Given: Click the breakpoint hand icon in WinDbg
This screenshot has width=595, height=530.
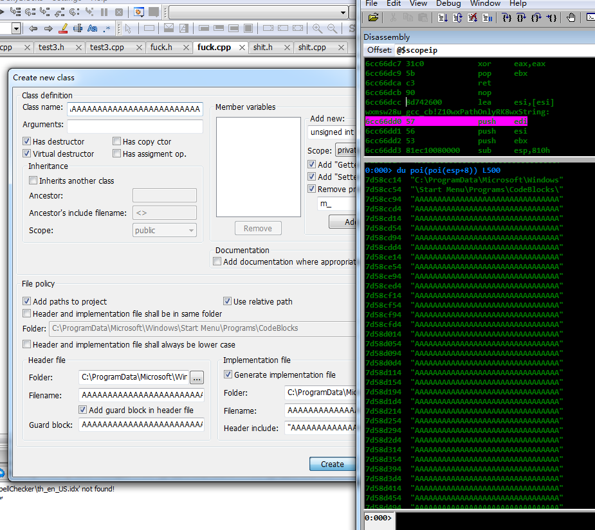Looking at the screenshot, I should tap(571, 17).
